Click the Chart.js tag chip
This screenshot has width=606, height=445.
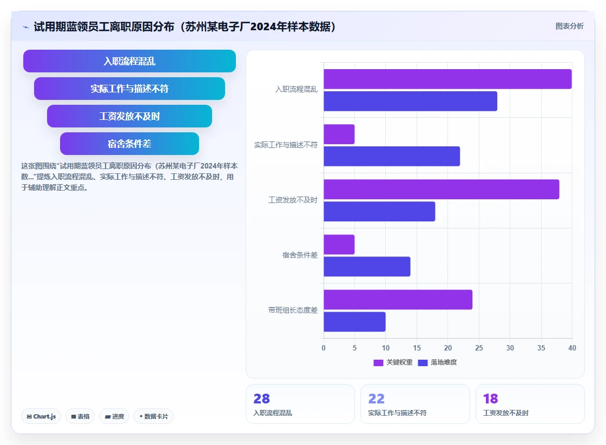(41, 416)
